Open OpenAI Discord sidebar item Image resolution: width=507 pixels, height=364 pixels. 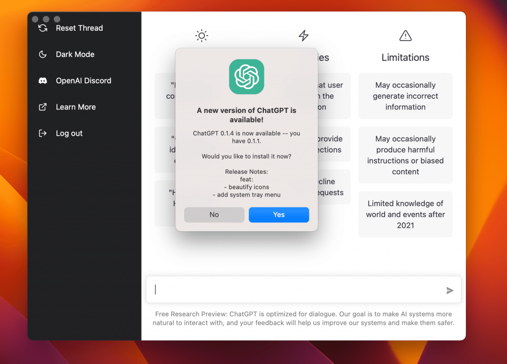coord(83,81)
